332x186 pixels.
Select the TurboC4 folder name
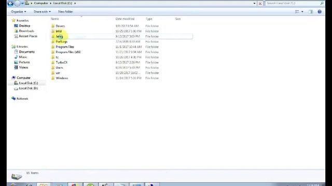(x=61, y=63)
